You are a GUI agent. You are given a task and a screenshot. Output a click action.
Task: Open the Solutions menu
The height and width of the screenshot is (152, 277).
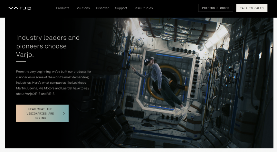[83, 8]
